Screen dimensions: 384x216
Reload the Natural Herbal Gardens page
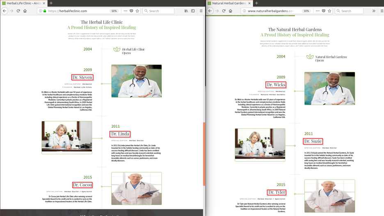click(x=224, y=11)
